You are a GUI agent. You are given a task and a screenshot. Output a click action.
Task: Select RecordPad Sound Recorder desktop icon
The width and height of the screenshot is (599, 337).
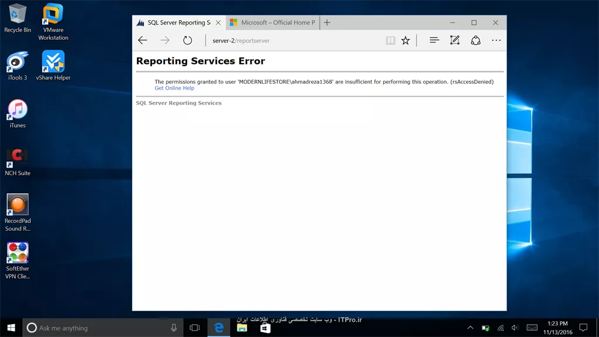pos(18,213)
